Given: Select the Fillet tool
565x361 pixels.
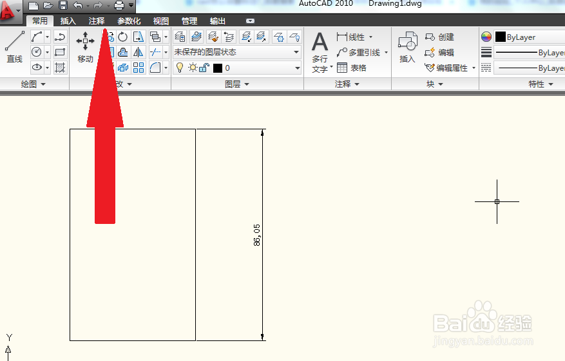Looking at the screenshot, I should pos(155,68).
